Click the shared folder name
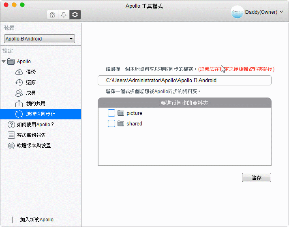Image resolution: width=289 pixels, height=227 pixels. tap(134, 124)
